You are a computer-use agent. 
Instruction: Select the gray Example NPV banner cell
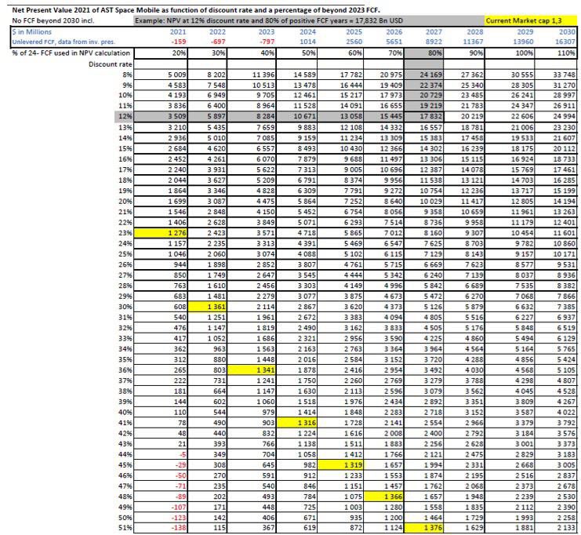pyautogui.click(x=308, y=20)
